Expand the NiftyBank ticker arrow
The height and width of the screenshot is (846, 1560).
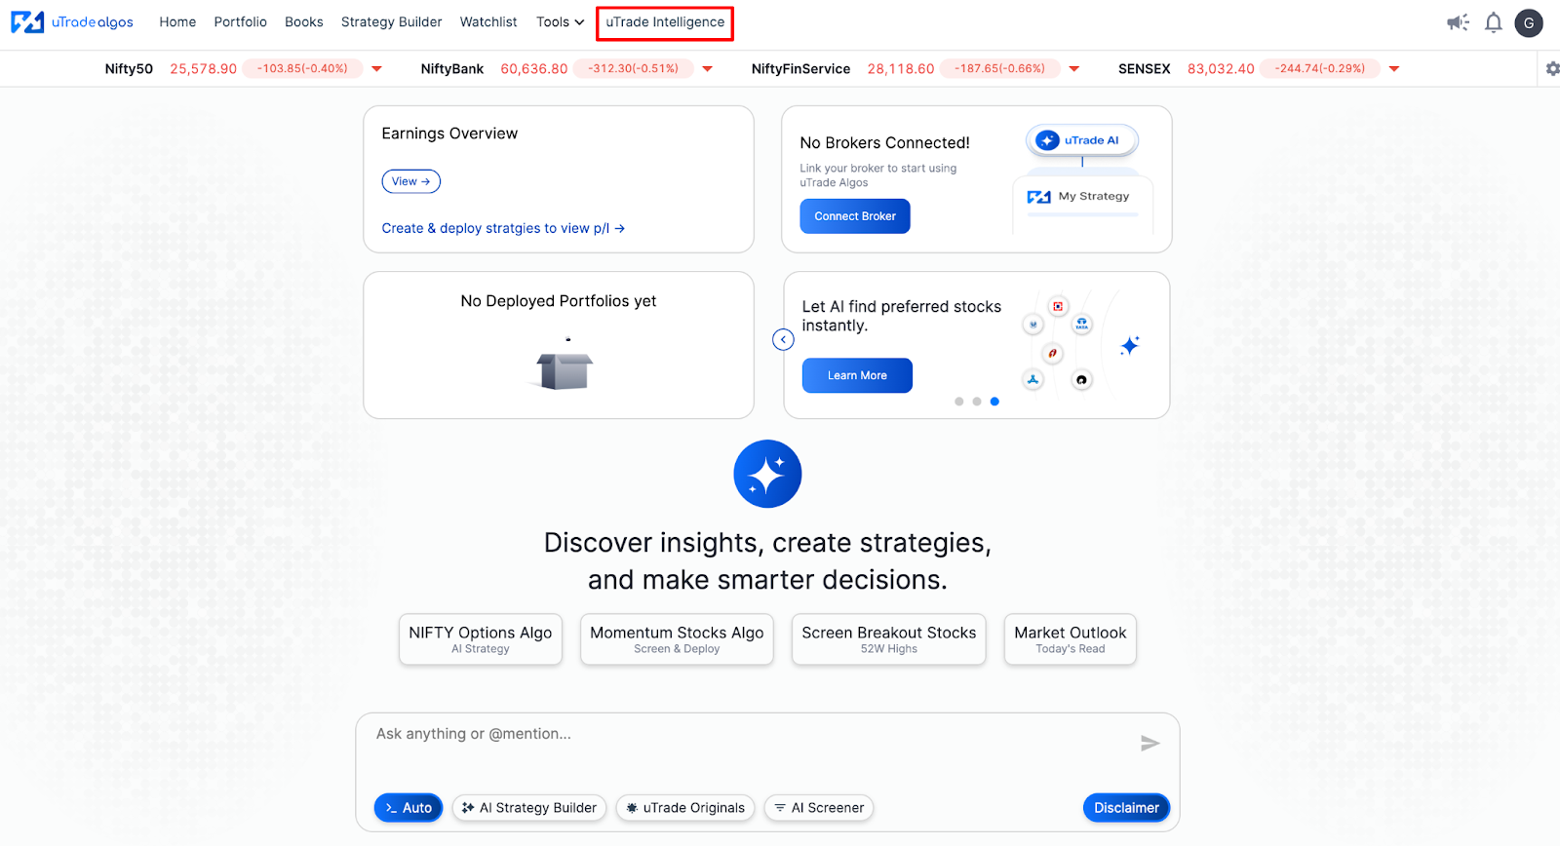tap(707, 69)
